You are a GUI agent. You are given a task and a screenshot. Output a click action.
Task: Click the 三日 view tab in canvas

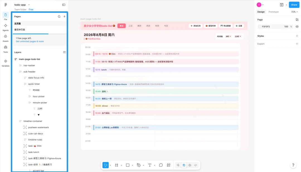point(130,26)
